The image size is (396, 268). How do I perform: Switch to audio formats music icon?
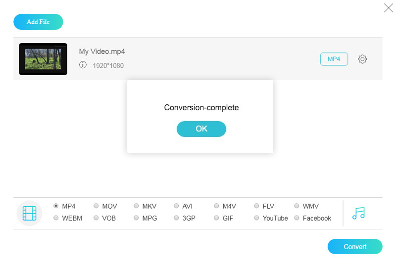coord(358,213)
